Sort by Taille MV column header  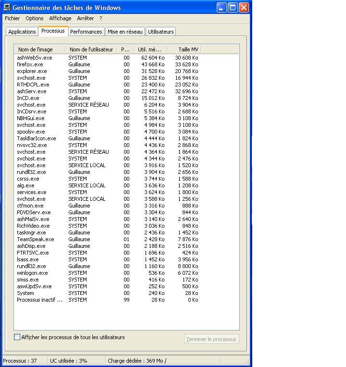(x=184, y=49)
